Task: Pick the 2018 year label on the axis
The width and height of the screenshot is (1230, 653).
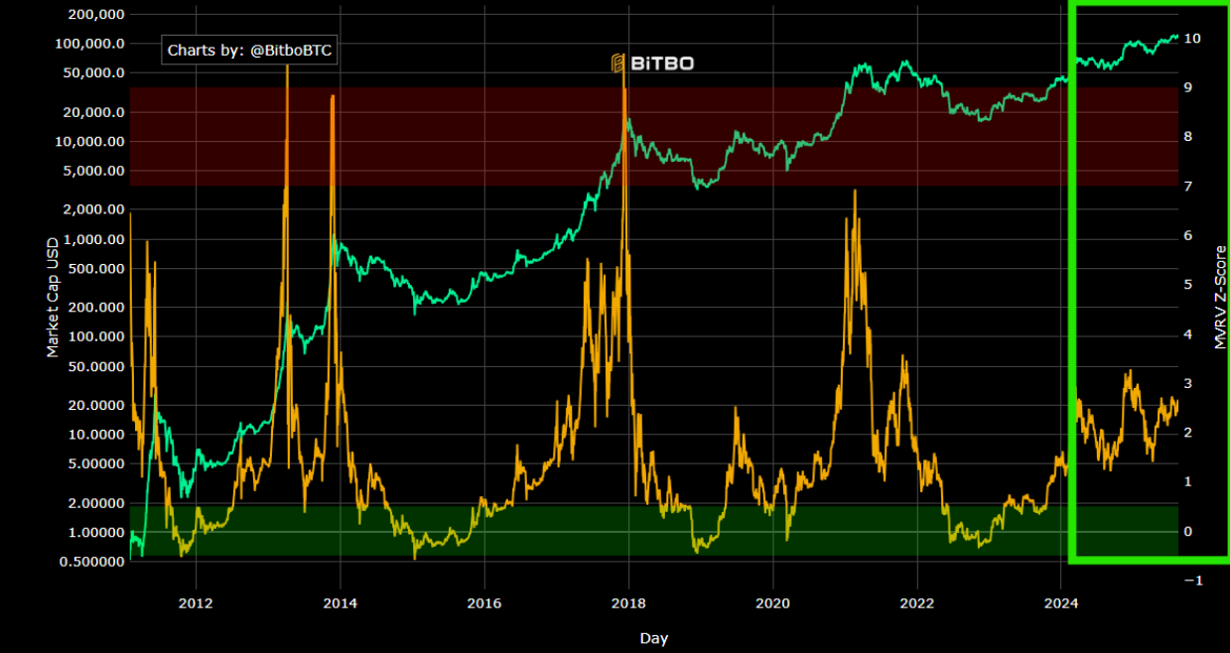Action: coord(627,602)
